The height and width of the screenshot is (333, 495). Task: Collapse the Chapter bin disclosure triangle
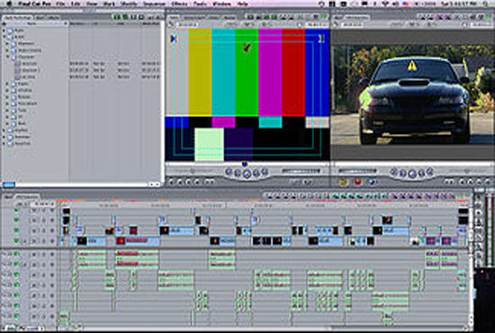pos(7,57)
